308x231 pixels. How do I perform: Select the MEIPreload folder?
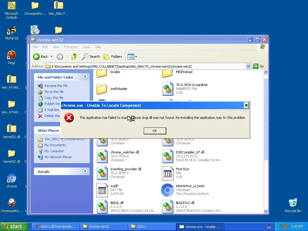[177, 73]
